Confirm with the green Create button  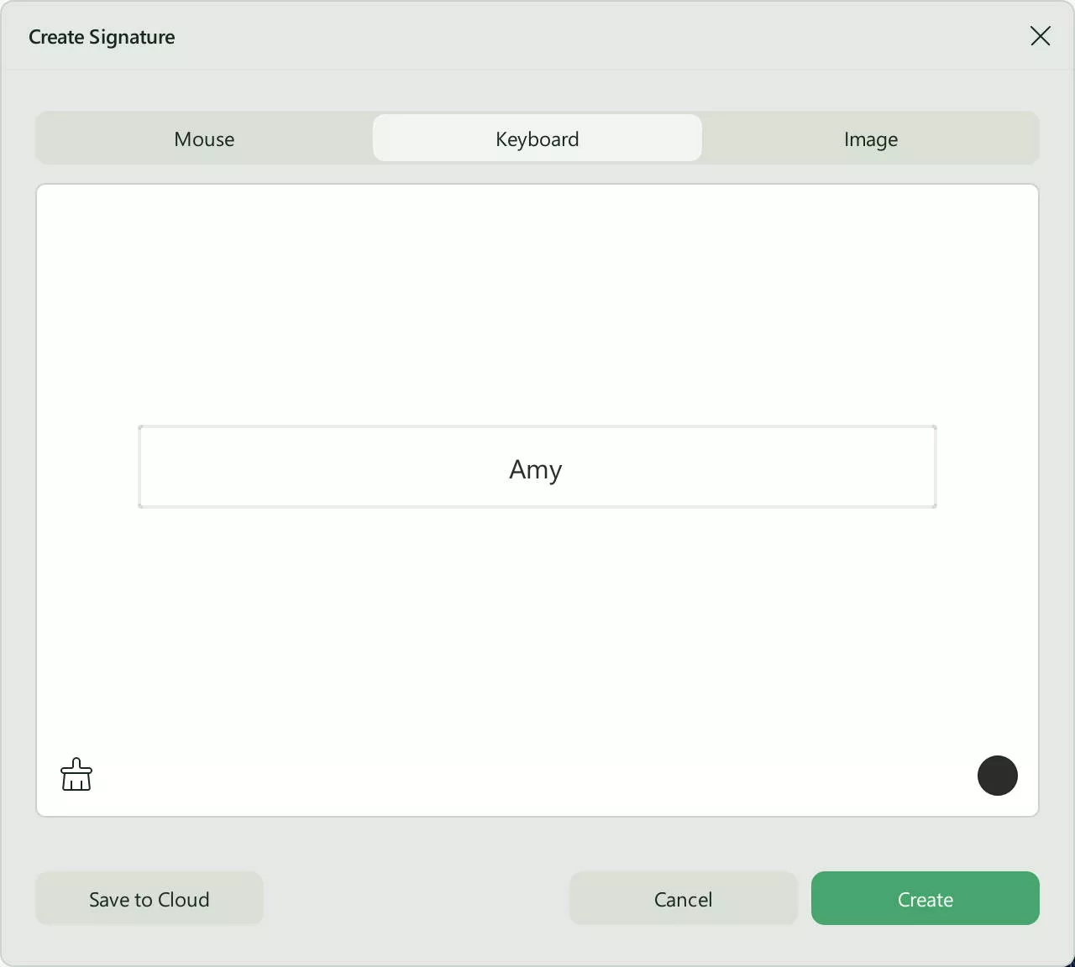[925, 898]
